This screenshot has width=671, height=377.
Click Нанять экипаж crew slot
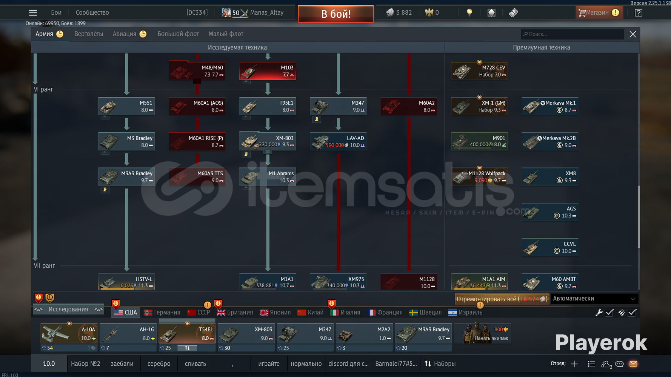pyautogui.click(x=483, y=334)
